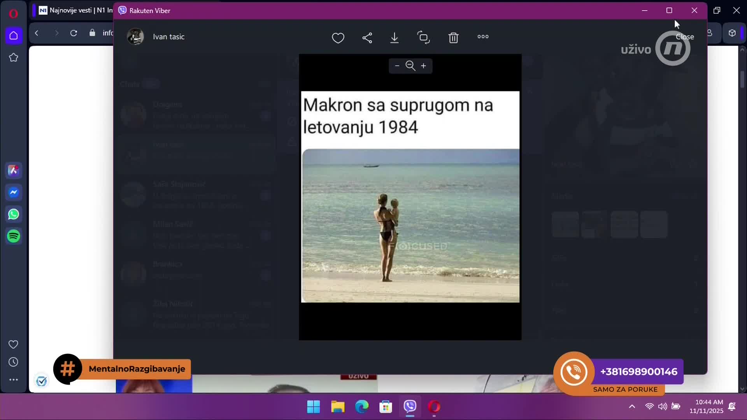
Task: Zoom out with the minus button
Action: pos(397,66)
